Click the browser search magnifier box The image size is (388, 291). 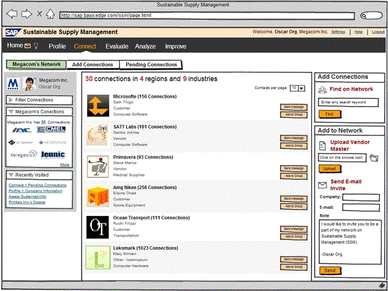point(371,16)
